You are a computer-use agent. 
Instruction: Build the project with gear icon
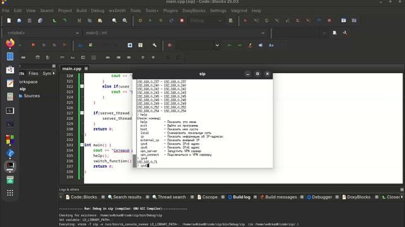click(x=140, y=21)
